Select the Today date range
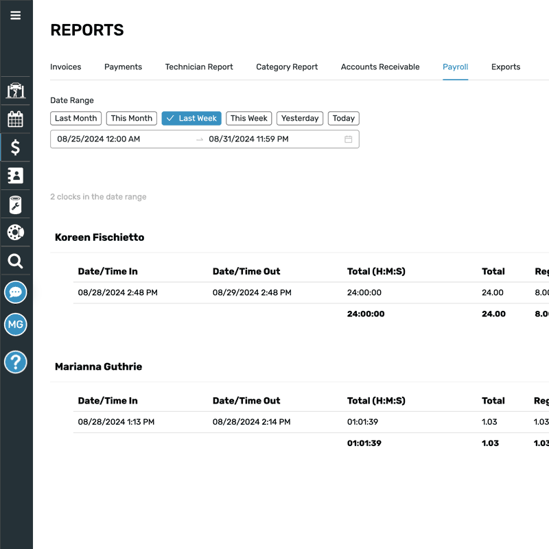Viewport: 549px width, 549px height. pos(344,118)
